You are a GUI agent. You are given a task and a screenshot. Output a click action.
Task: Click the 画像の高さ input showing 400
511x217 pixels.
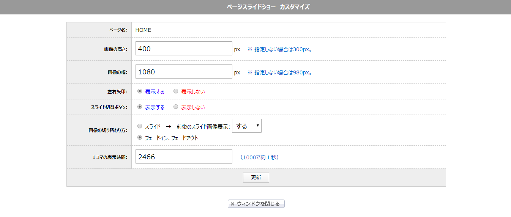pos(184,49)
